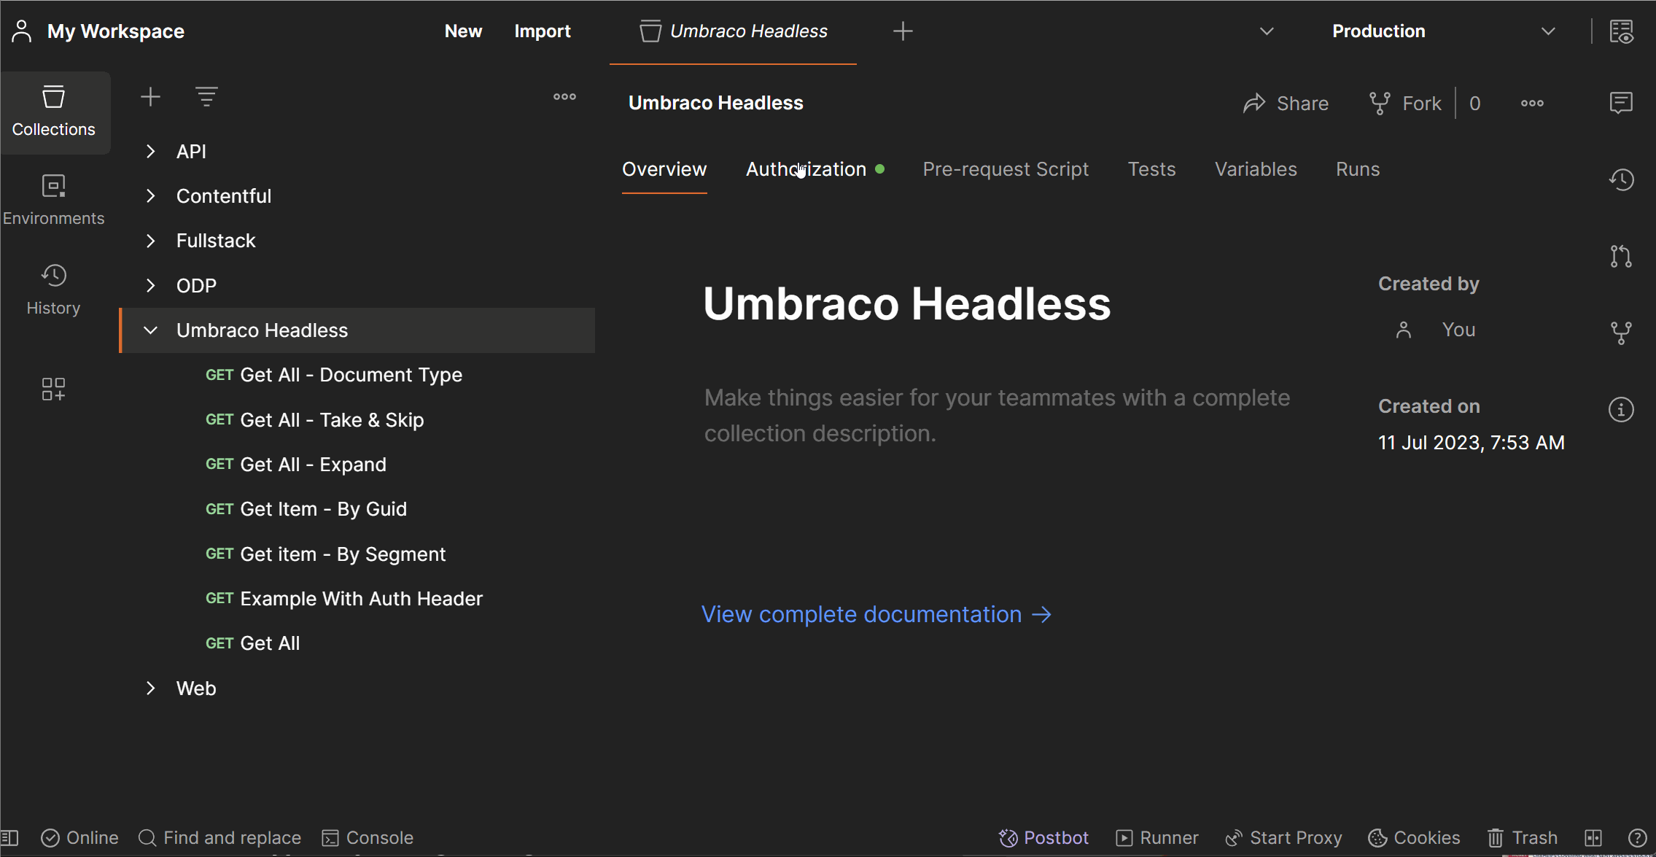The width and height of the screenshot is (1656, 857).
Task: Open the environment quick look icon
Action: pyautogui.click(x=1622, y=31)
